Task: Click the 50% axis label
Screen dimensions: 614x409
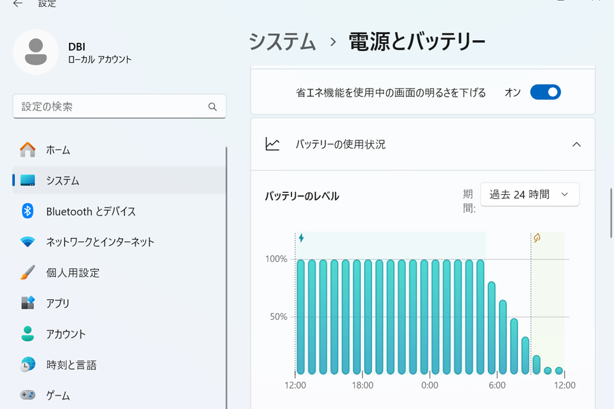Action: click(278, 316)
